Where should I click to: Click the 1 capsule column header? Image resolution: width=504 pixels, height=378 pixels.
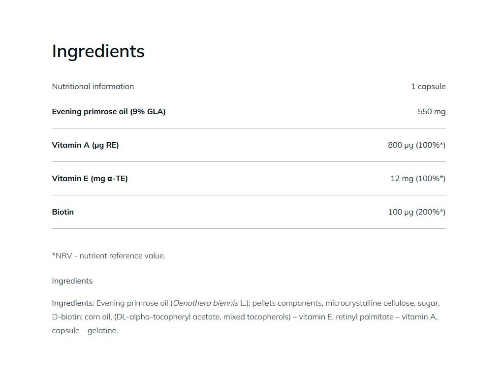(x=428, y=87)
